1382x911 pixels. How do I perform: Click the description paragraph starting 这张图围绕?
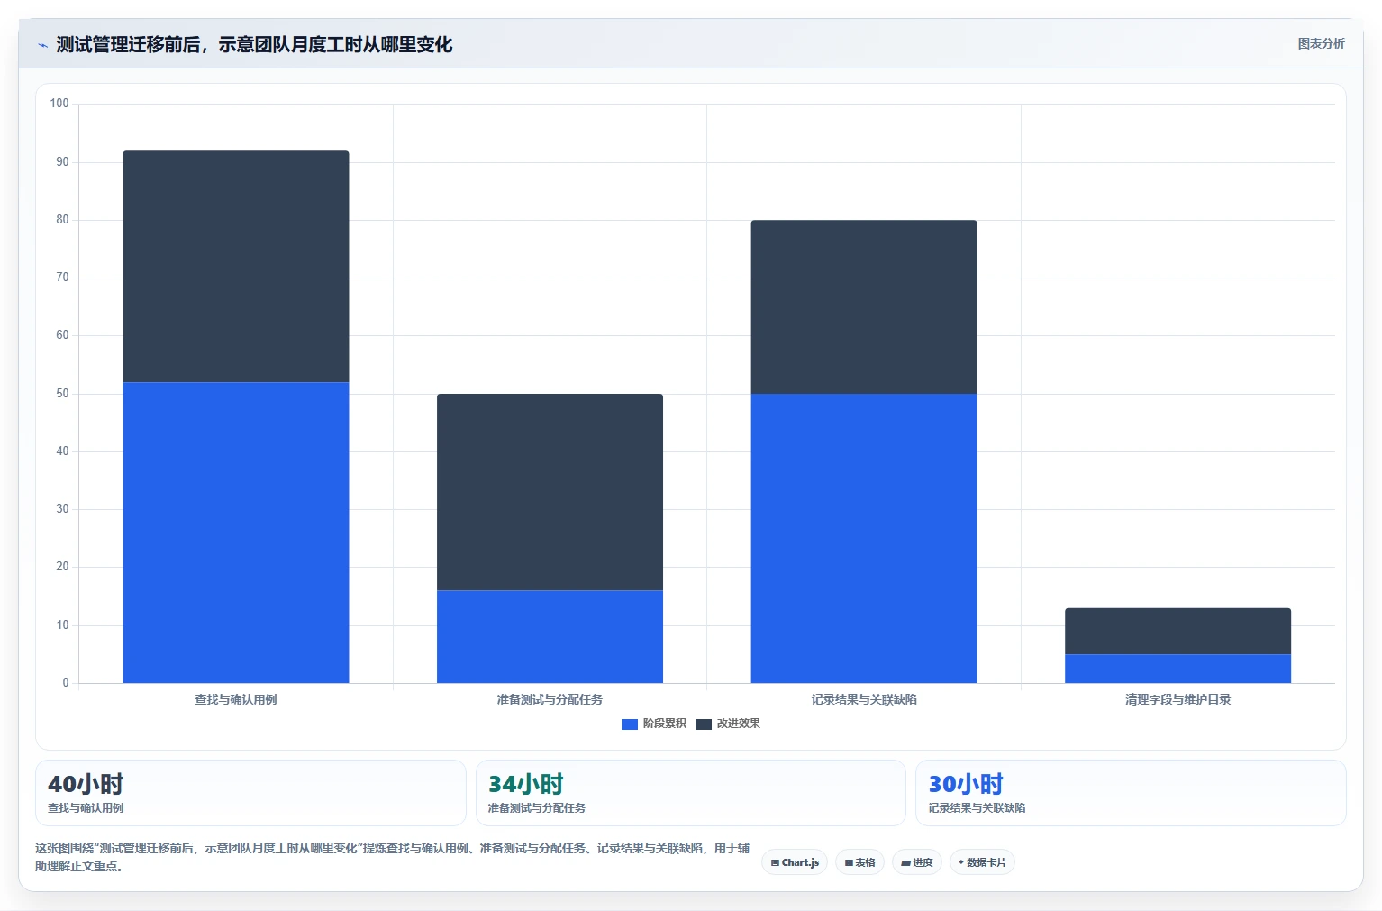click(x=393, y=857)
